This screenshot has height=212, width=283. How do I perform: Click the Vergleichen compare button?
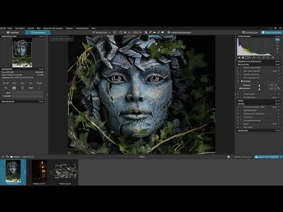[100, 32]
